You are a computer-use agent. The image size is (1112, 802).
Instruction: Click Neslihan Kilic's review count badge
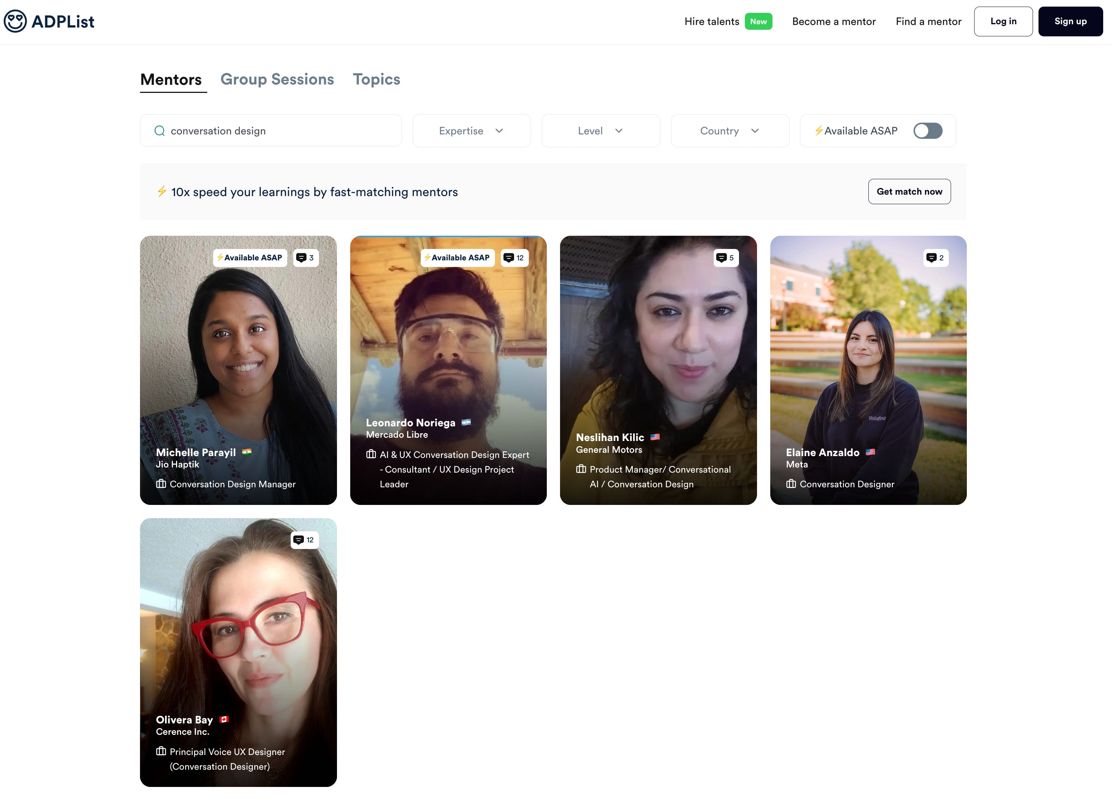tap(726, 258)
